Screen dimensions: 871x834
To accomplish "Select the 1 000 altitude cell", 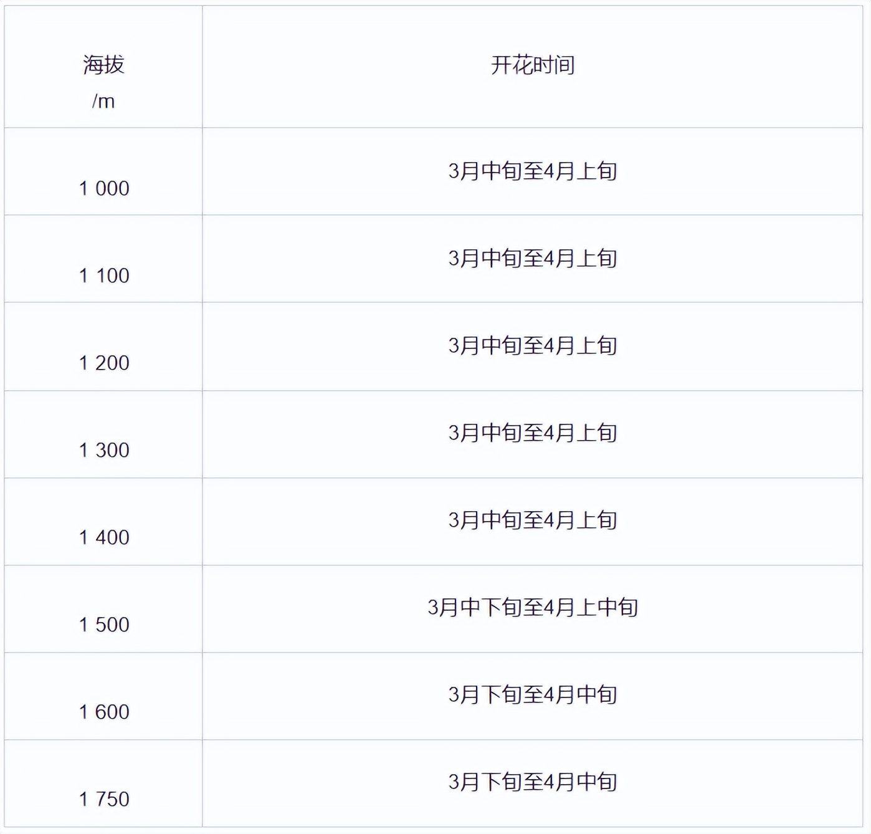I will pos(103,172).
